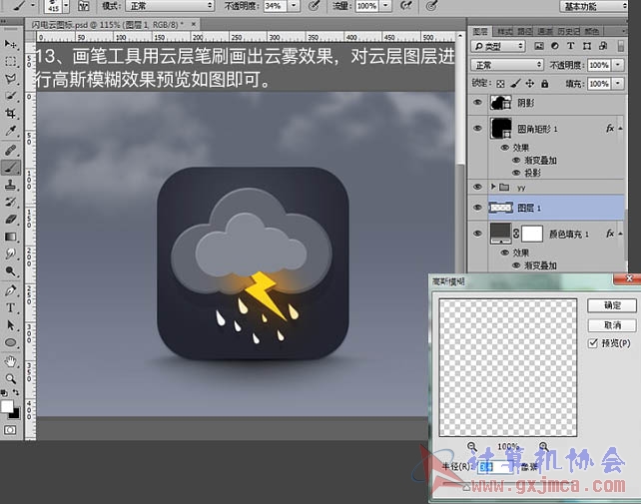Open layer filter 类型 dropdown
Screen dimensions: 641x504
point(498,46)
